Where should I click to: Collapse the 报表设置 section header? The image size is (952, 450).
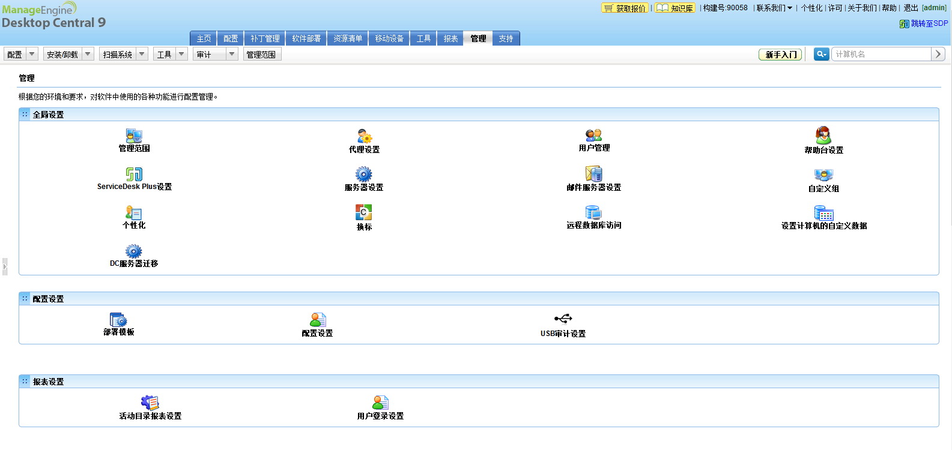tap(479, 382)
